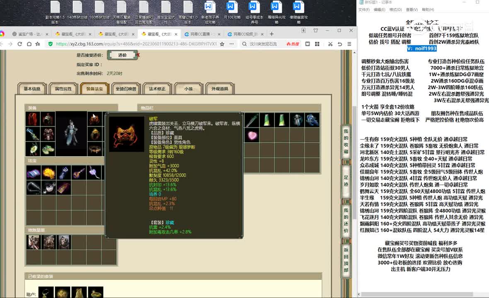Select the lute-shaped treasure icon
489x298 pixels.
[x=79, y=173]
